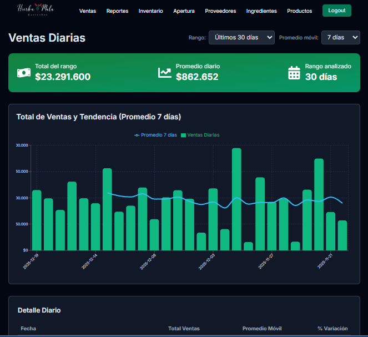Click the trend chart icon beside Promedio diario
The height and width of the screenshot is (337, 368).
pos(164,73)
